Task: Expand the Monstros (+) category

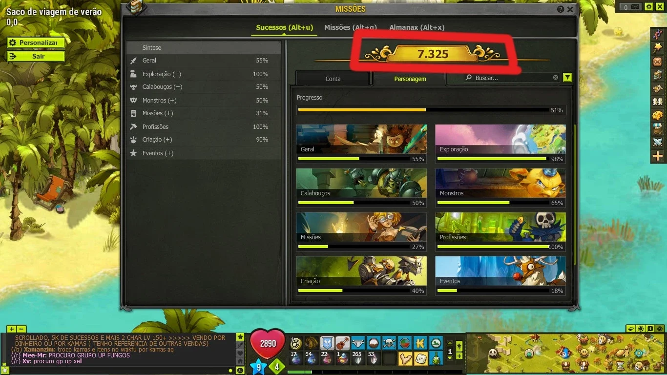Action: pos(204,100)
